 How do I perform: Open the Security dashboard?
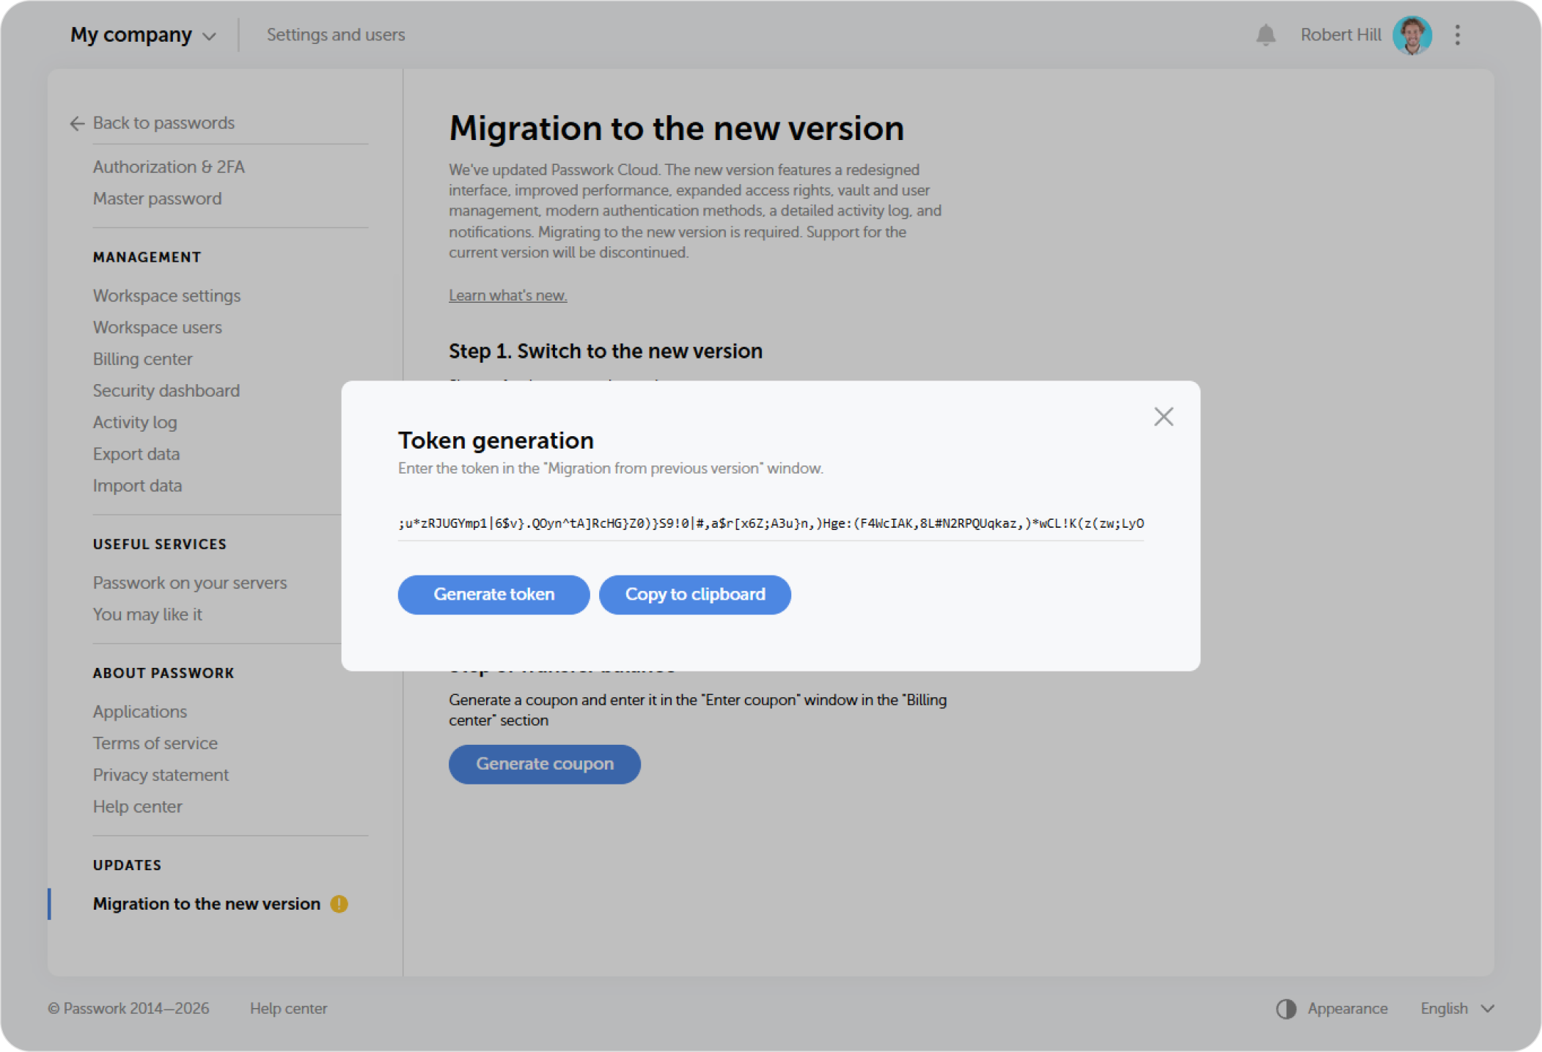click(166, 390)
